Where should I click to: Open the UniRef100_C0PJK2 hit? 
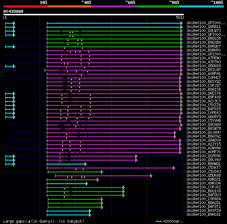[x=204, y=187]
